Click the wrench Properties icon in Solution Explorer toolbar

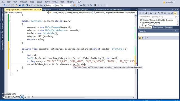(172, 13)
